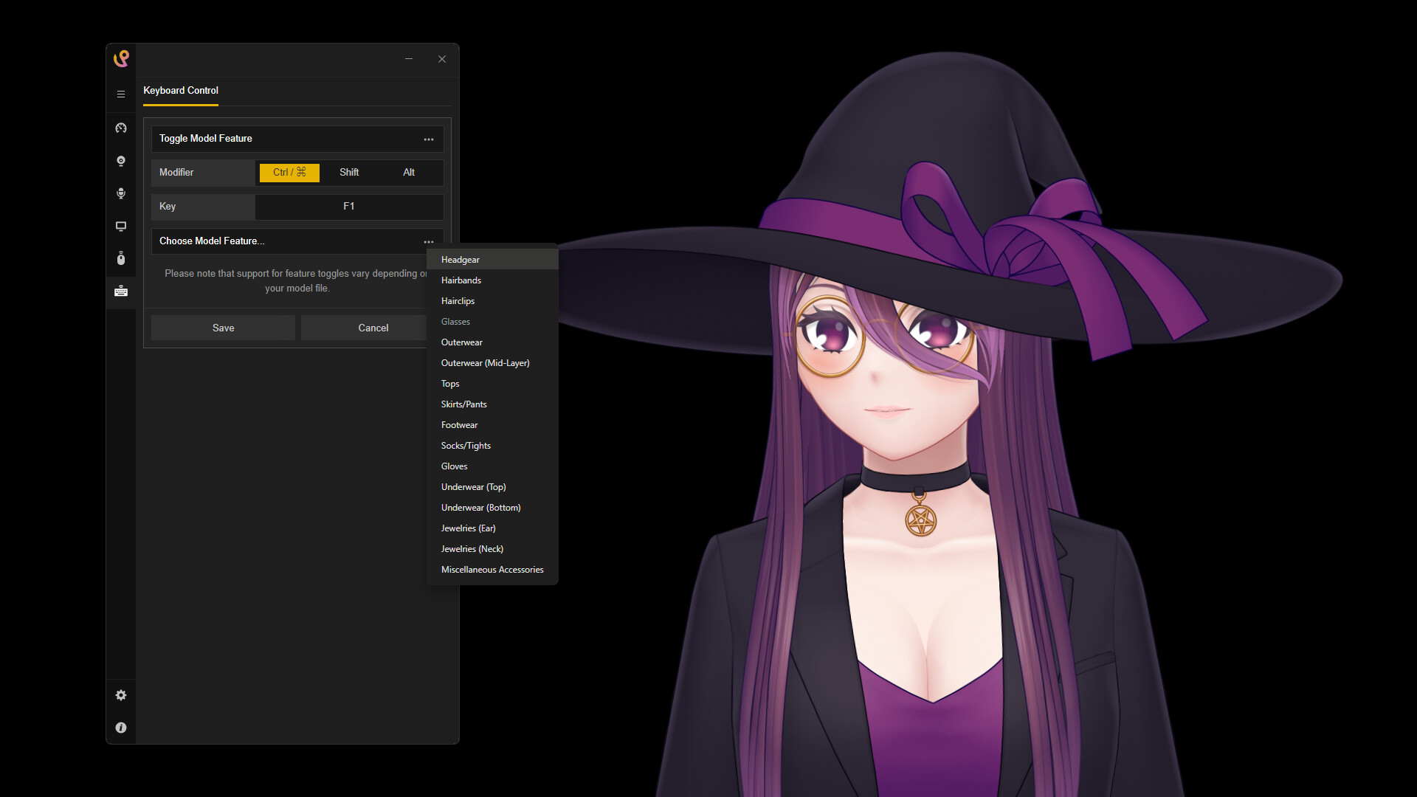This screenshot has width=1417, height=797.
Task: Open the hamburger menu in sidebar
Action: [x=120, y=94]
